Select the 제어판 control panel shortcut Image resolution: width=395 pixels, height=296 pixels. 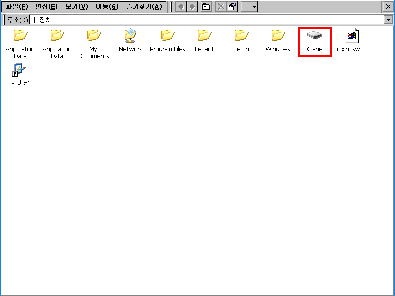point(20,75)
